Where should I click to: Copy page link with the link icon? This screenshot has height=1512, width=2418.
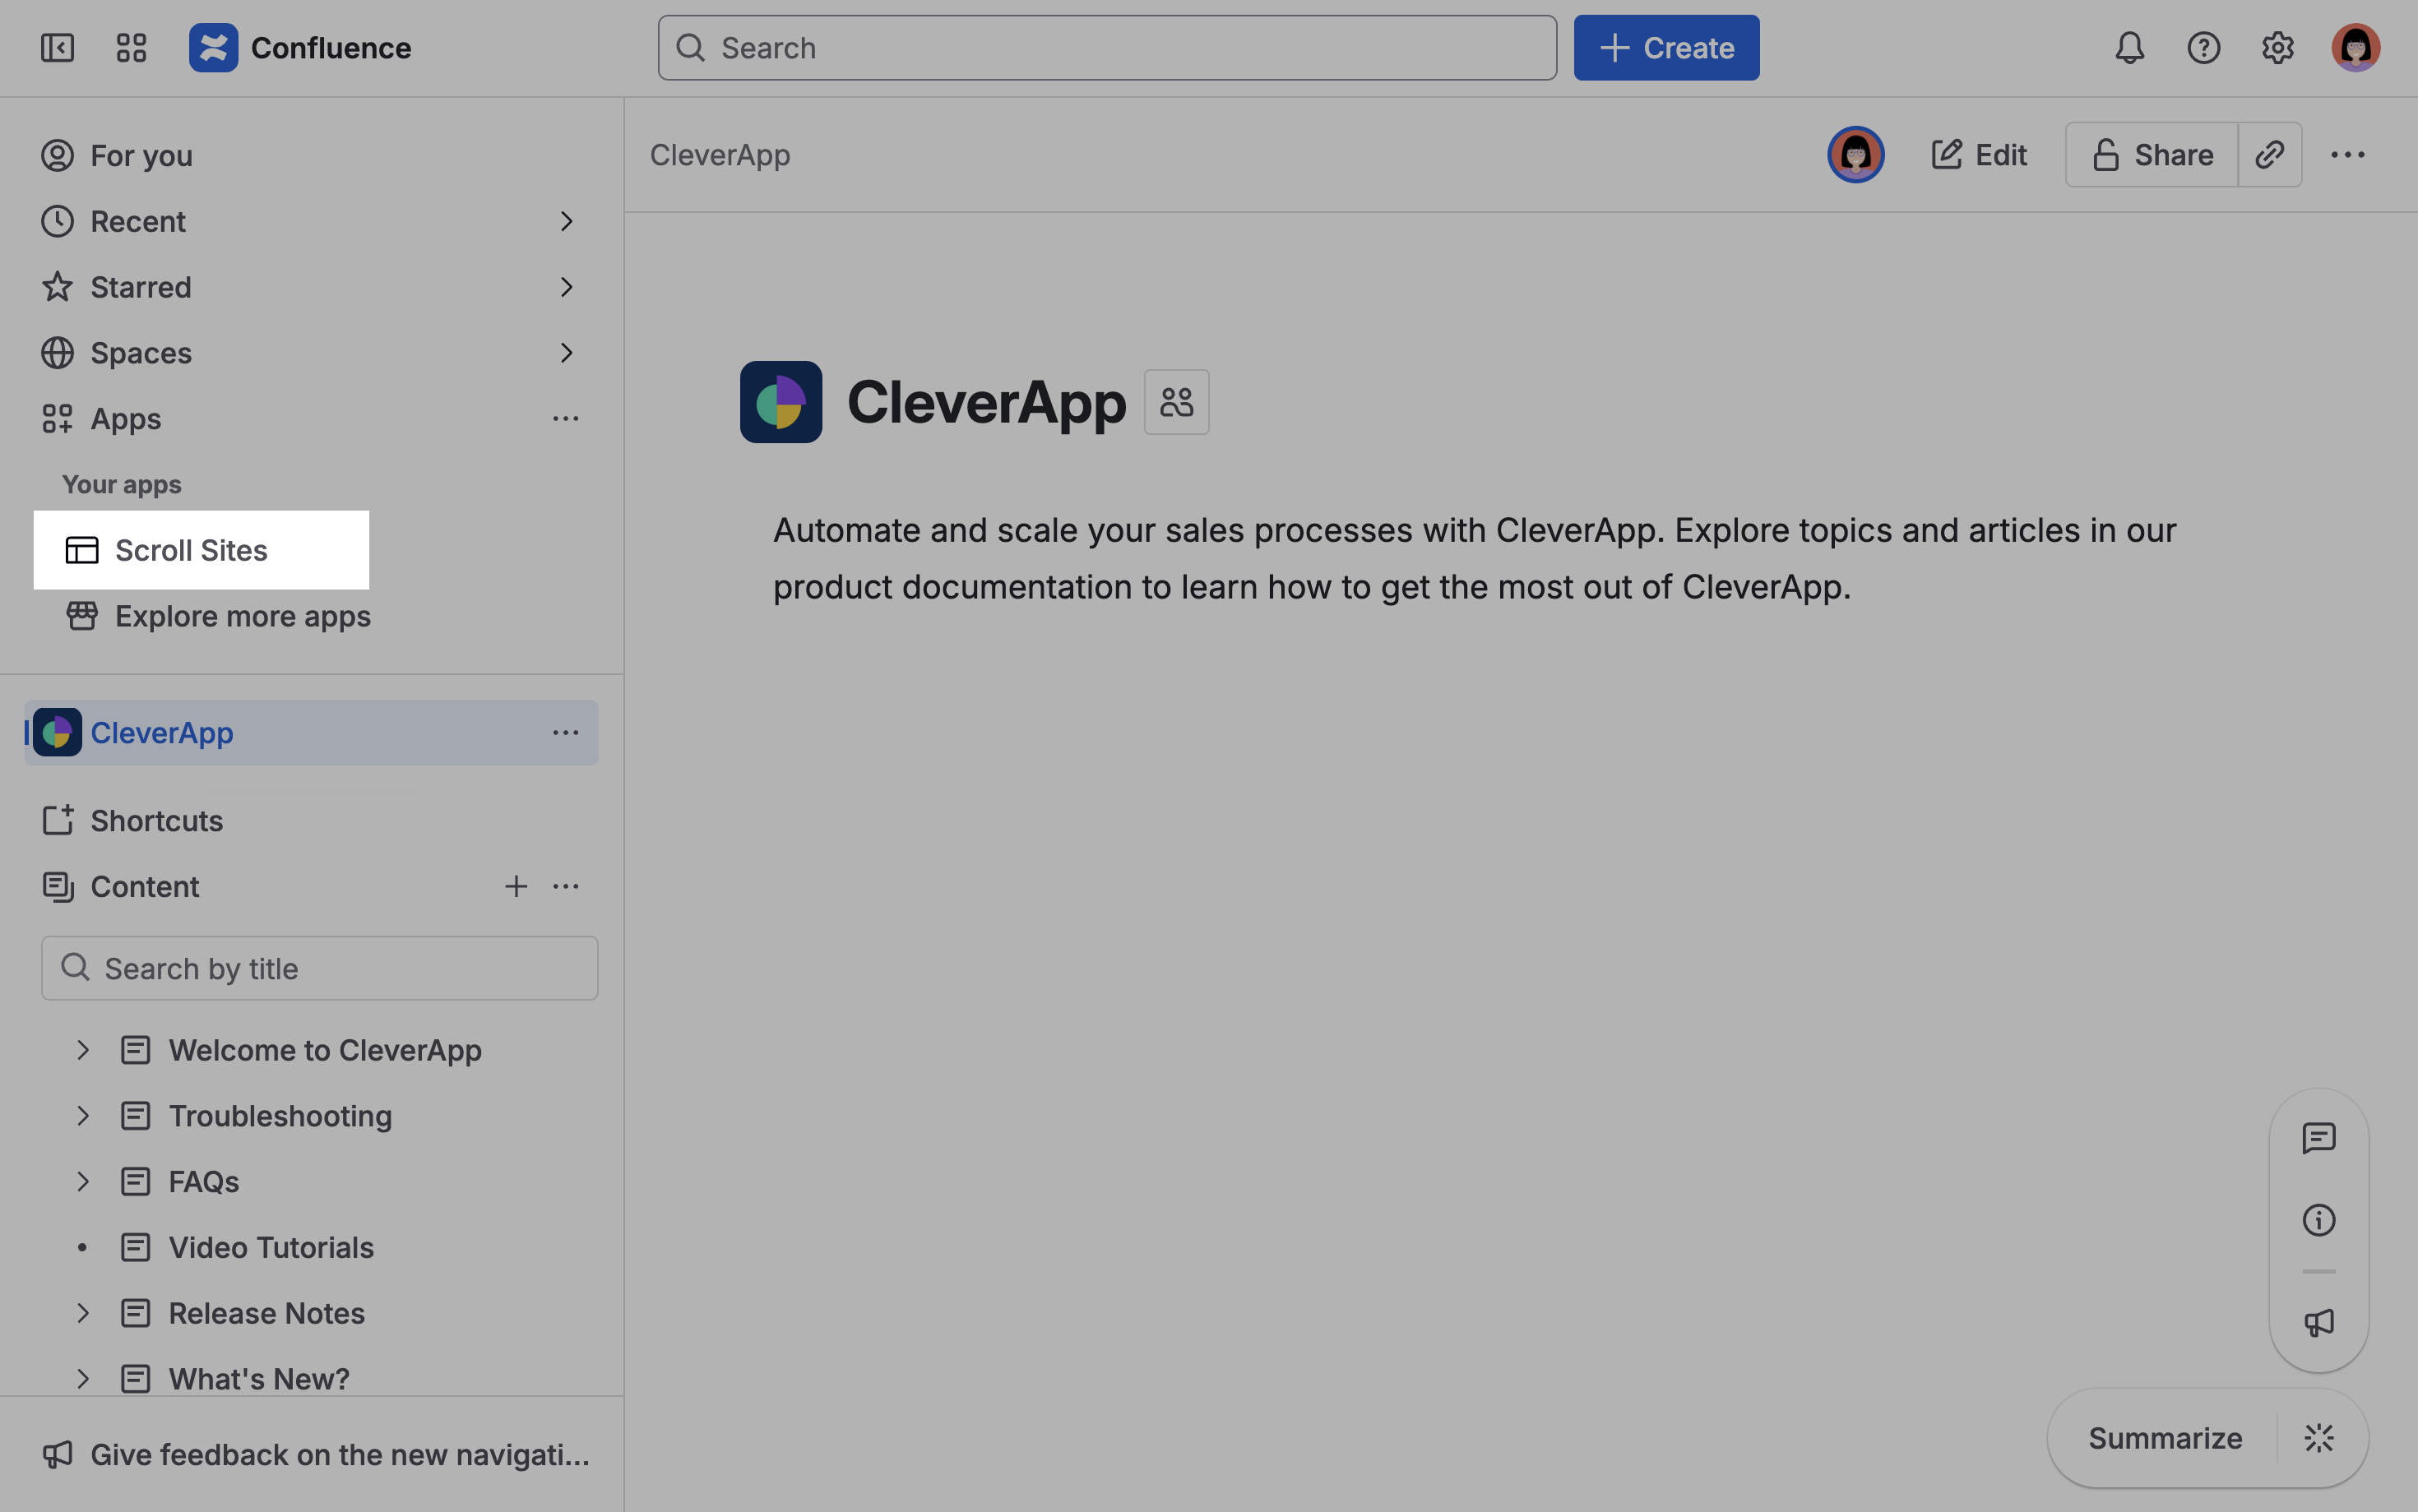coord(2269,155)
